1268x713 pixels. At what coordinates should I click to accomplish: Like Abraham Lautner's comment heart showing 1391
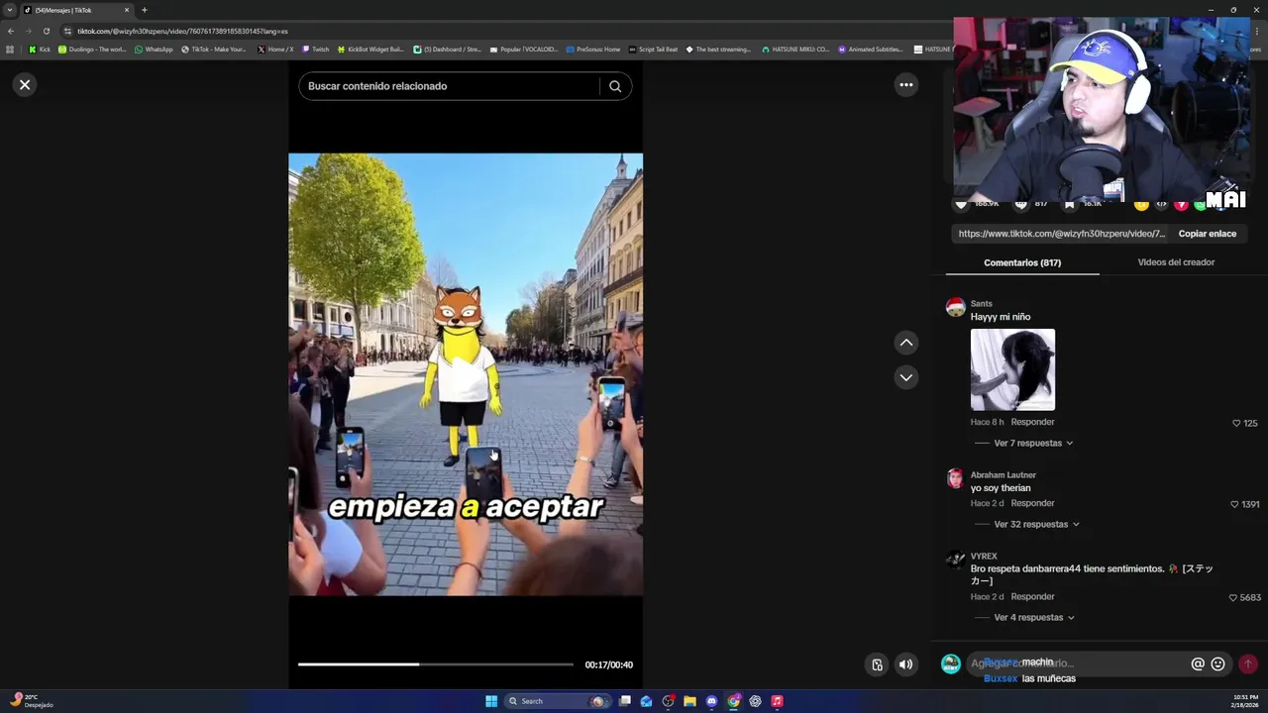tap(1234, 504)
